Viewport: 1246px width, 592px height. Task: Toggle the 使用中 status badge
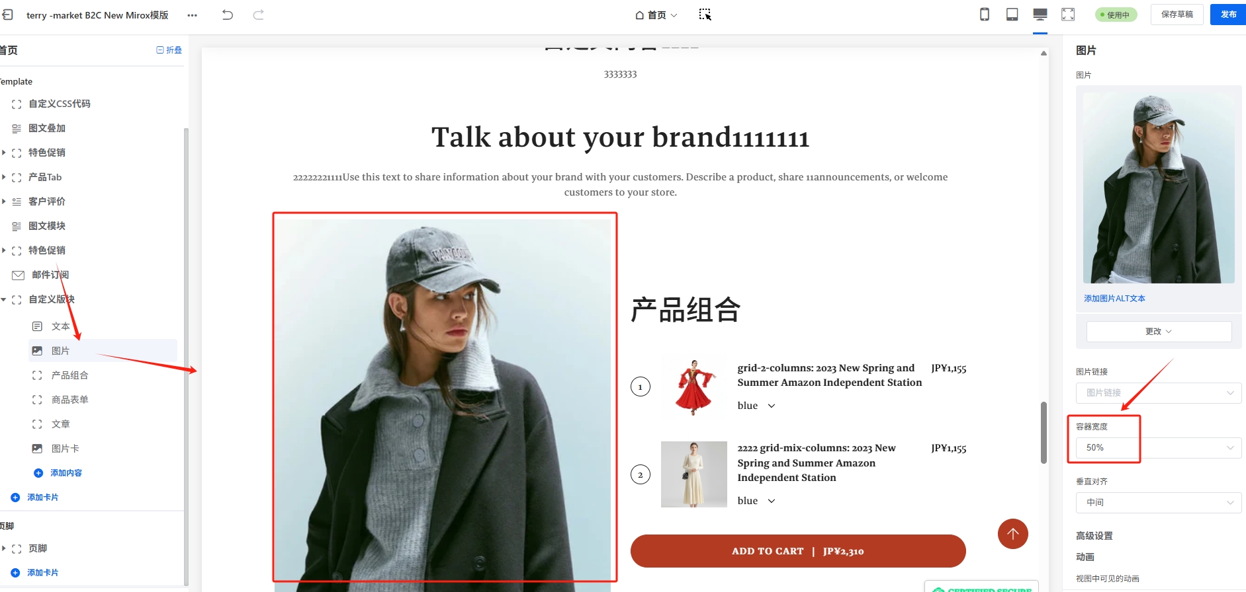[x=1116, y=15]
